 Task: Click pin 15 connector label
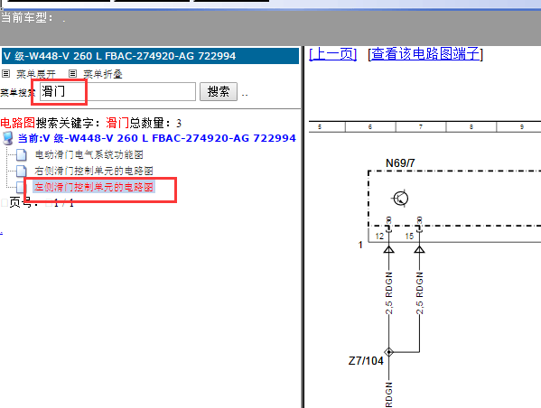tap(409, 236)
